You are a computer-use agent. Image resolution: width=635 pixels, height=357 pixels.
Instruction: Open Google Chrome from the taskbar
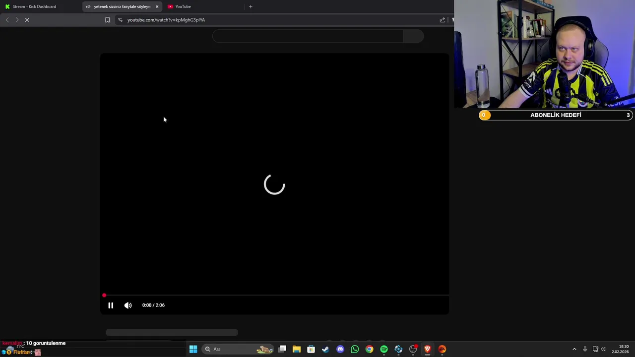[369, 349]
